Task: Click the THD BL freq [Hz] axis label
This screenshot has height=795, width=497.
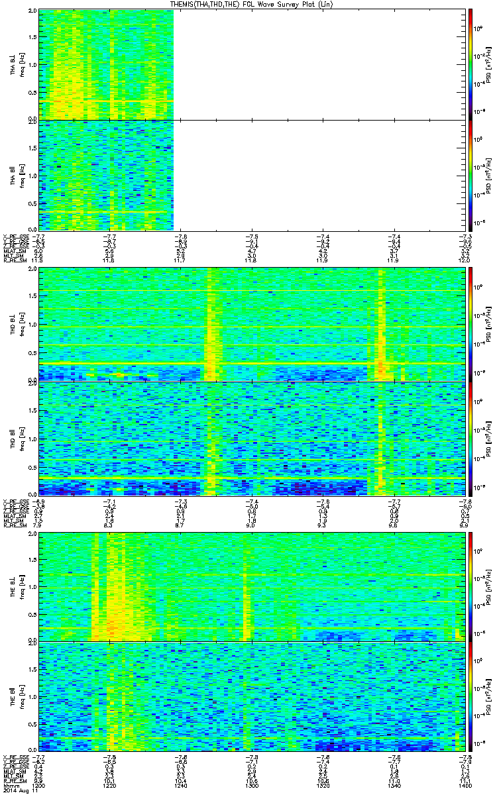Action: point(22,324)
